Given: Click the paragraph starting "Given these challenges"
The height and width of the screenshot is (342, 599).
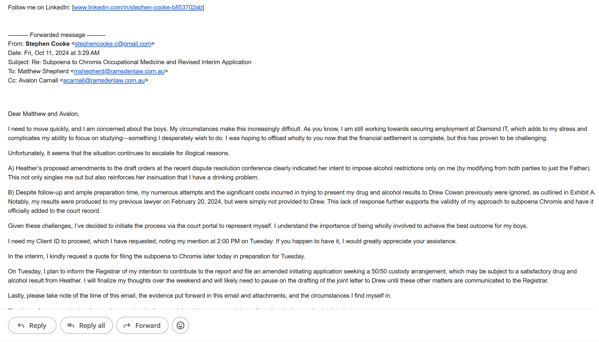Looking at the screenshot, I should 268,226.
